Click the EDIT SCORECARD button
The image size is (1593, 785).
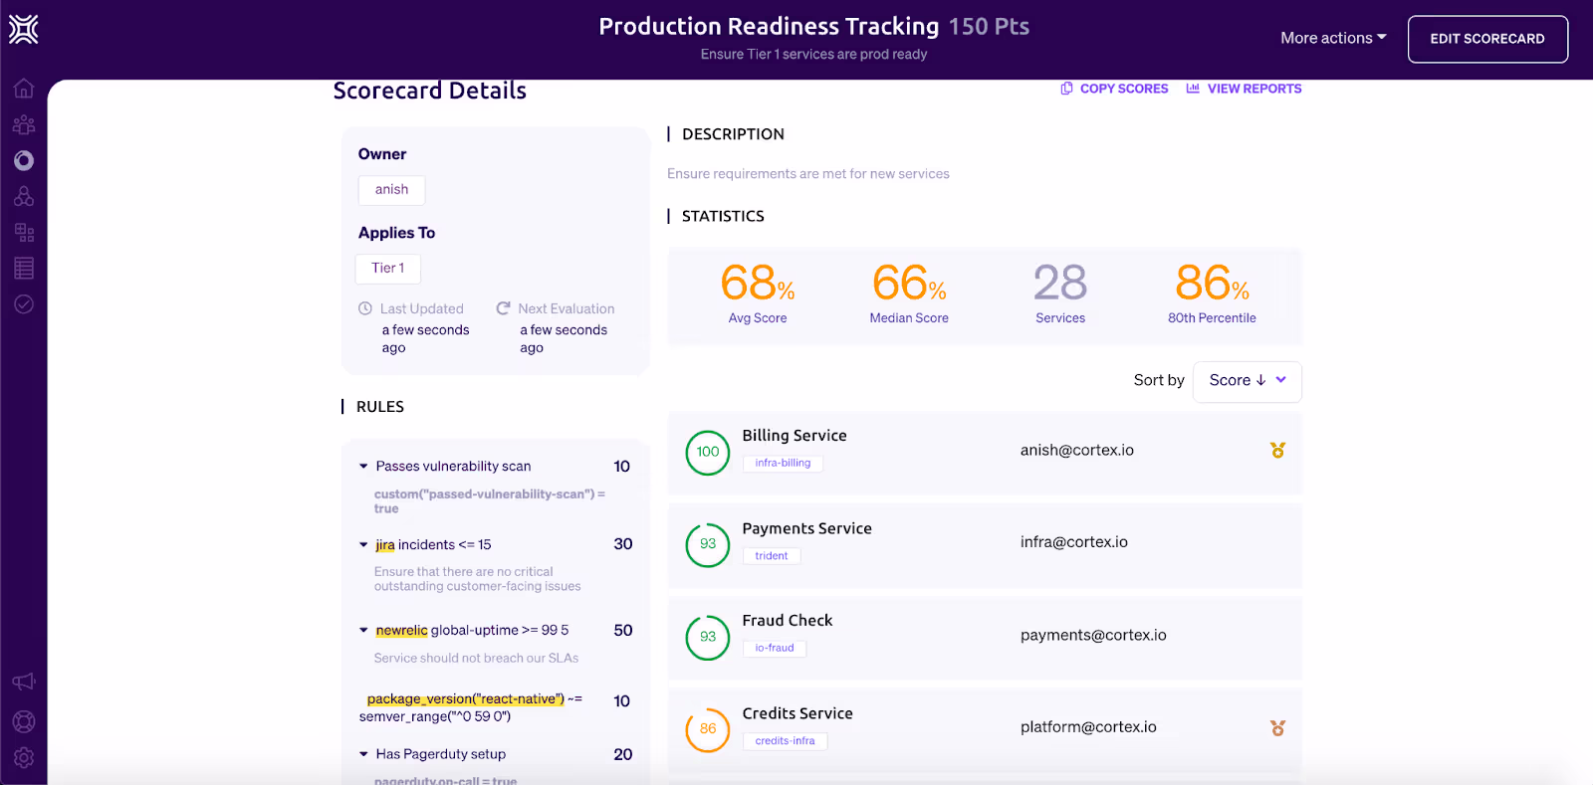click(1486, 39)
